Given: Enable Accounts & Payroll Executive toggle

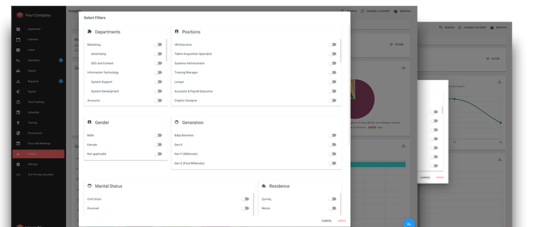Looking at the screenshot, I should tap(333, 91).
